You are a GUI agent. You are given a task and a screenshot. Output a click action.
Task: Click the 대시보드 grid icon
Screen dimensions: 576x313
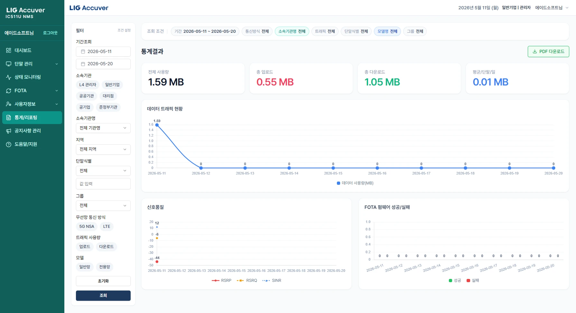(x=9, y=50)
